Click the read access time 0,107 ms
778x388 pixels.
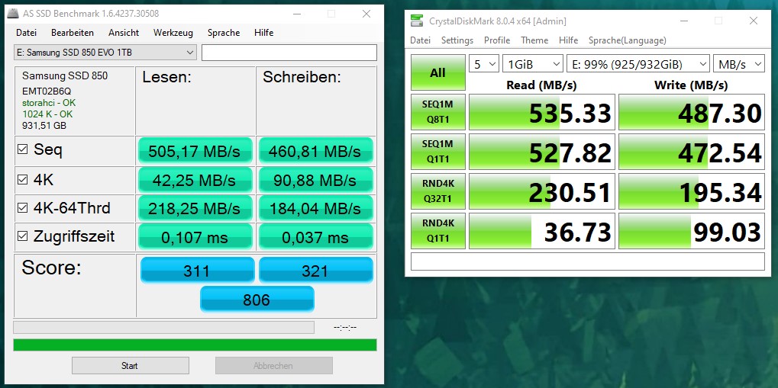point(195,237)
